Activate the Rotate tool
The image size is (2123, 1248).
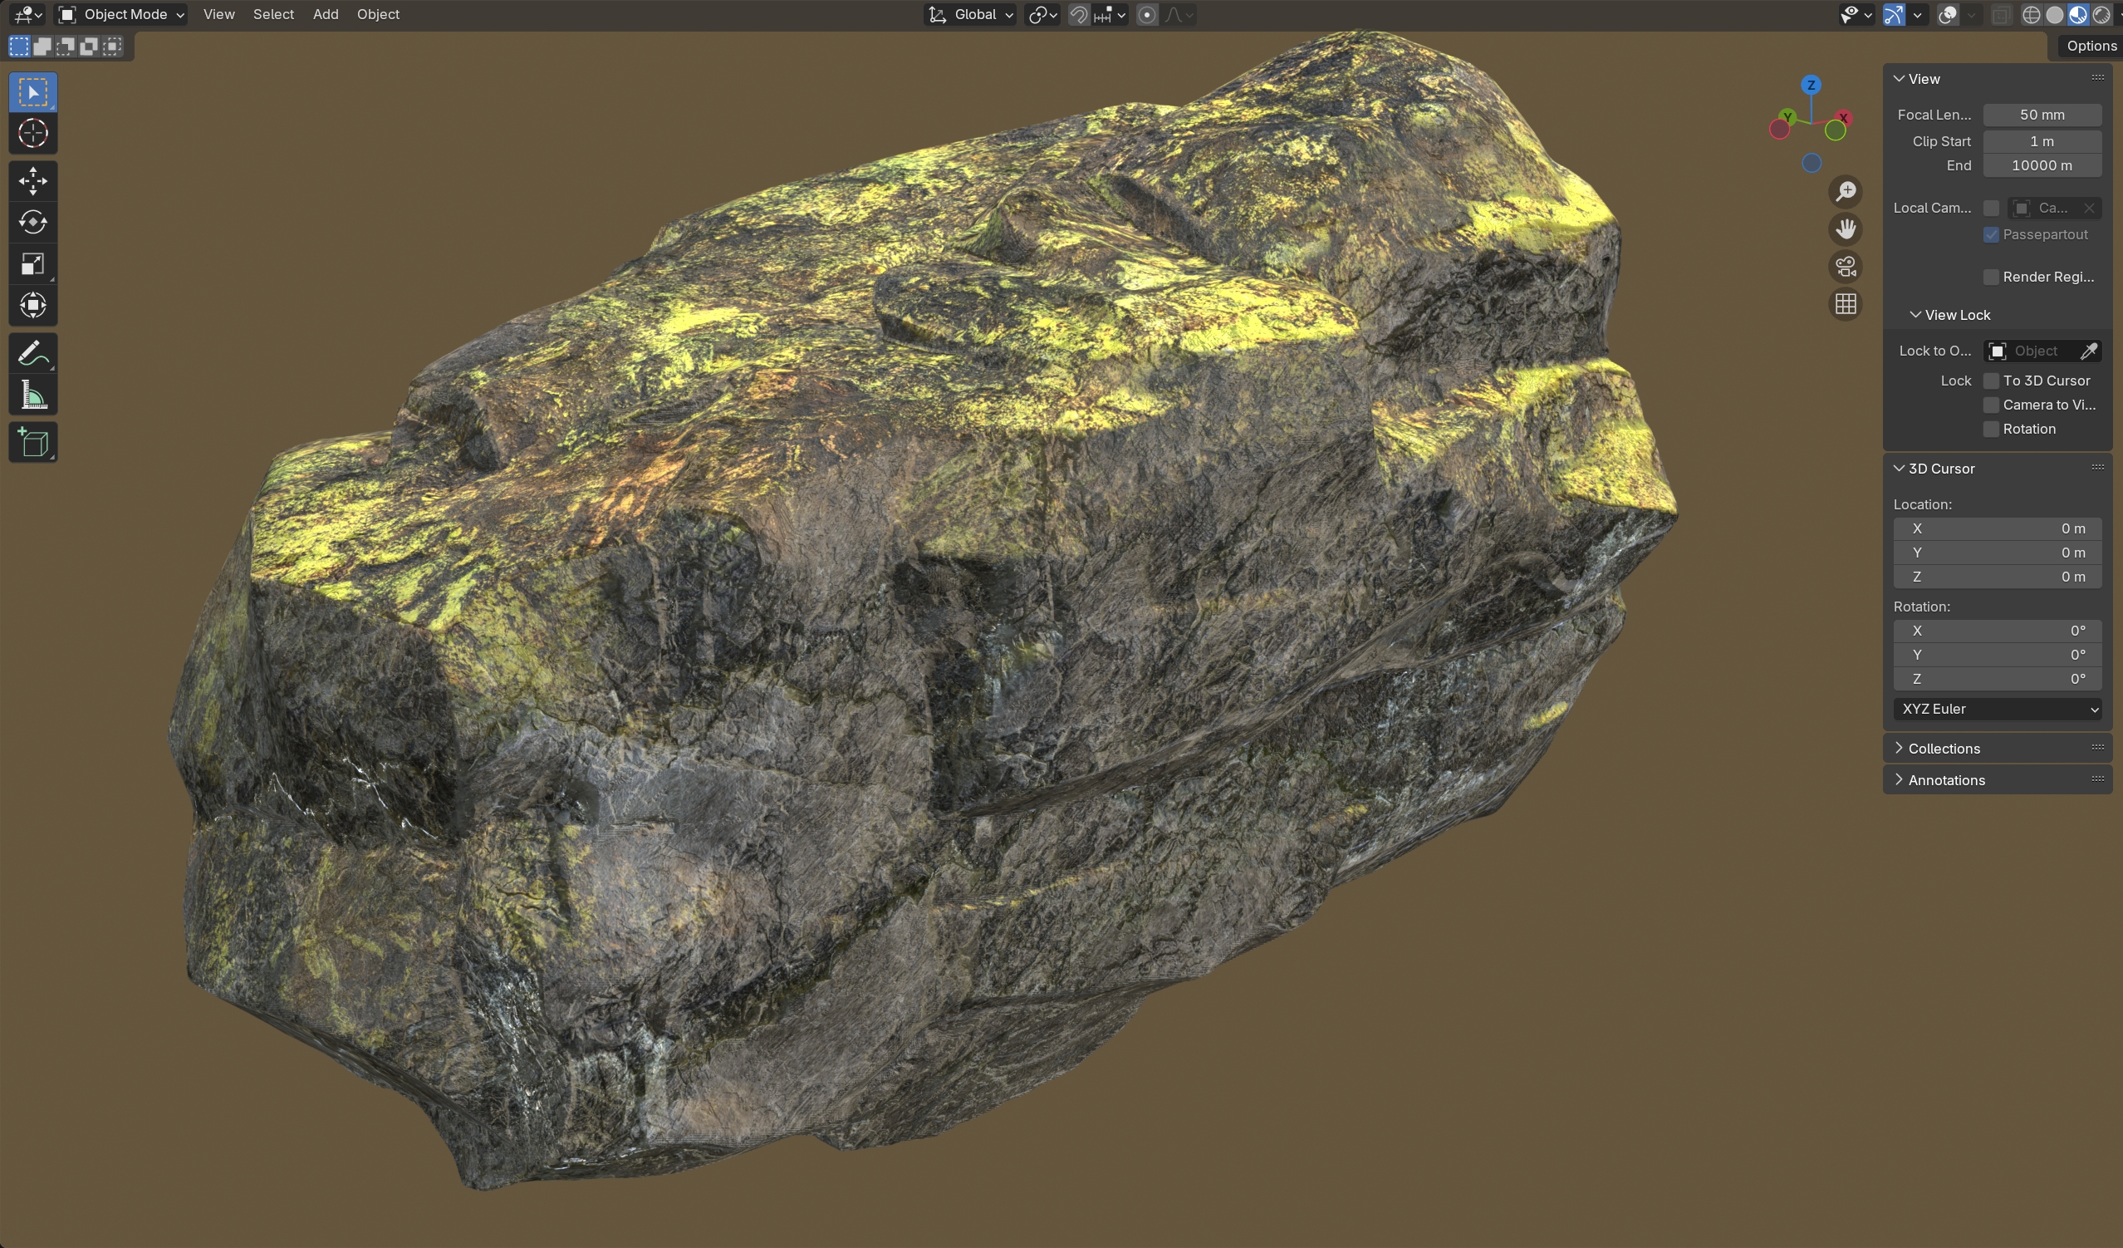coord(33,222)
